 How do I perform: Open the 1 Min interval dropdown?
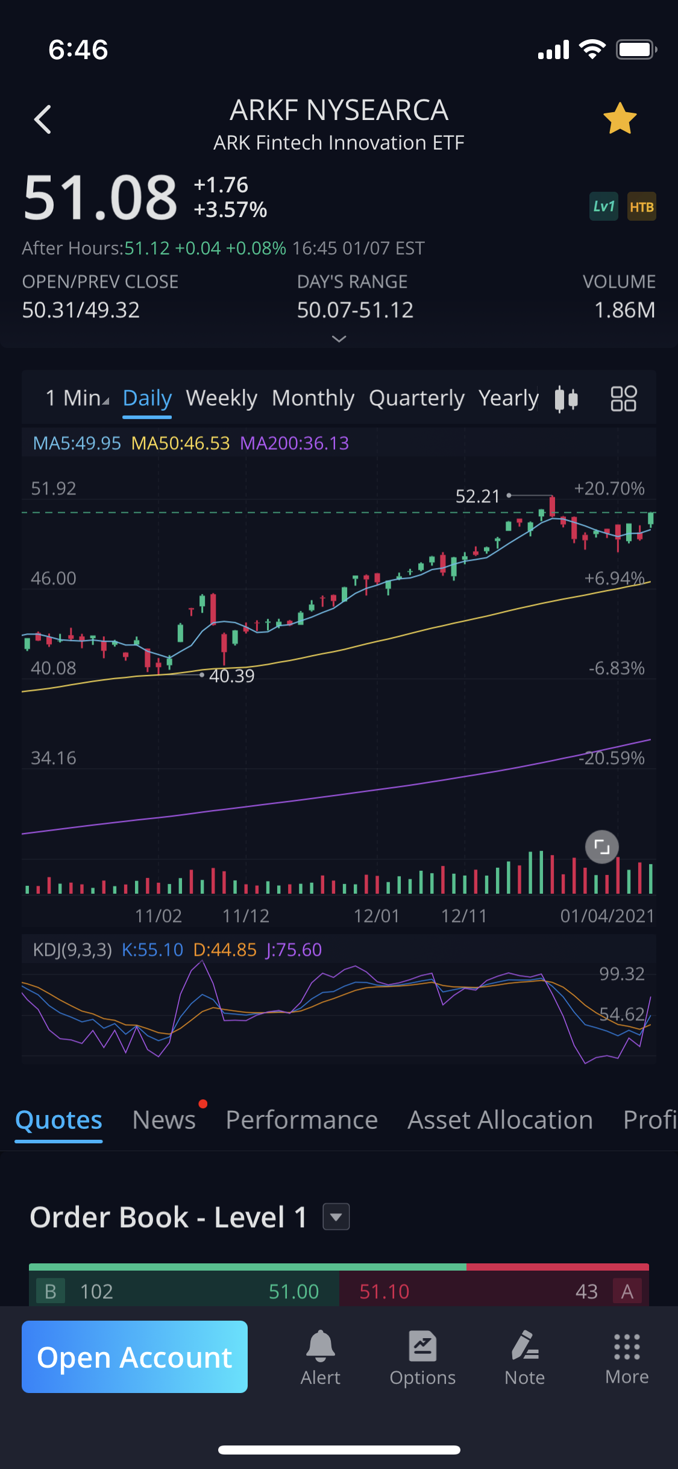coord(77,398)
